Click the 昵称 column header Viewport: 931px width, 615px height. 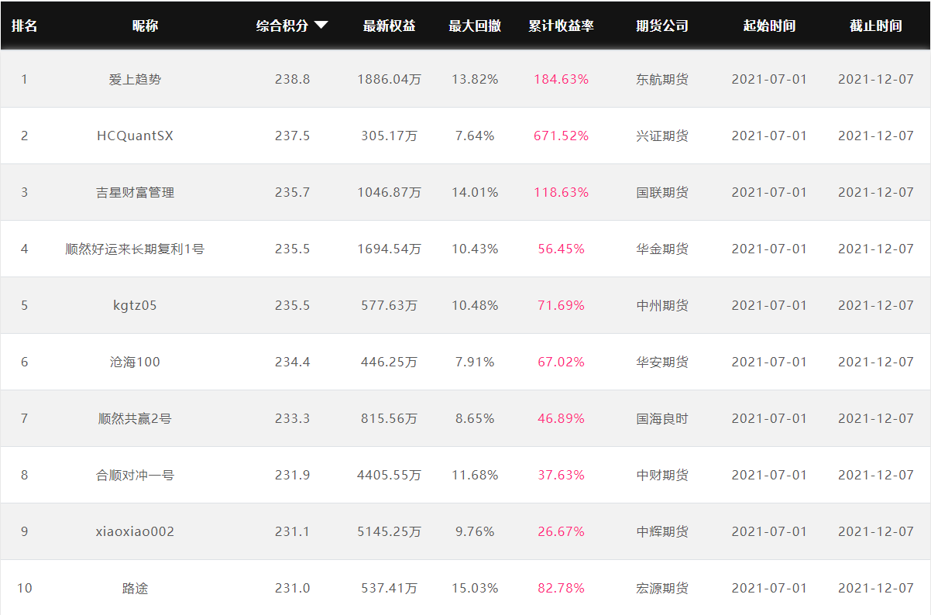tap(145, 26)
